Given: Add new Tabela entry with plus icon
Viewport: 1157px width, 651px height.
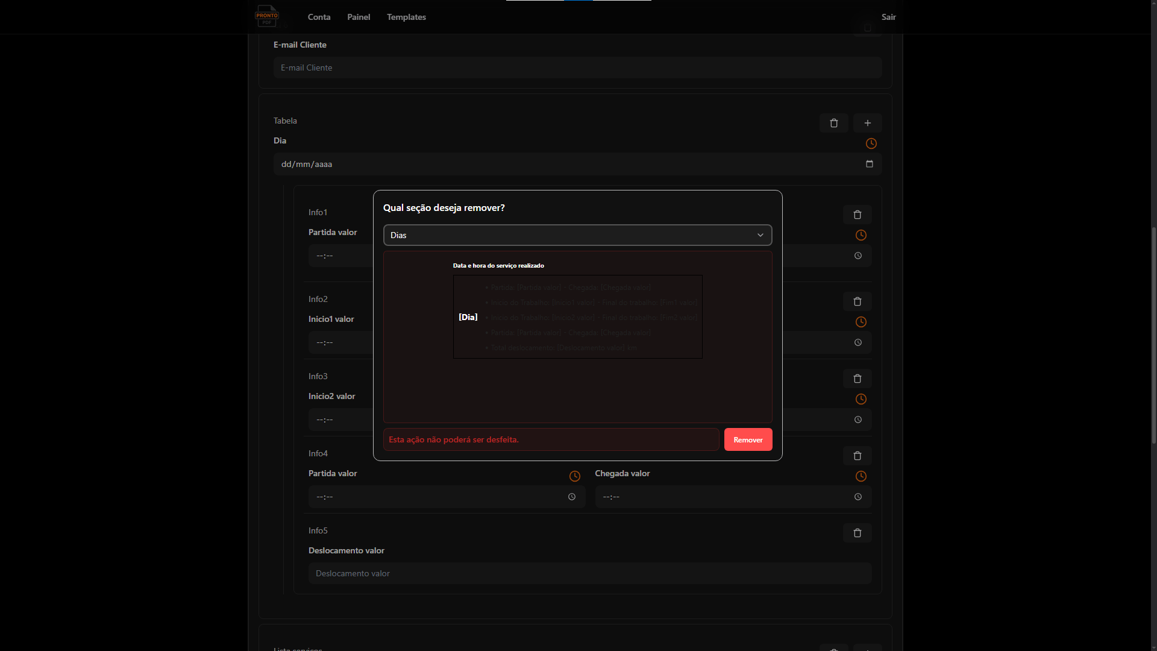Looking at the screenshot, I should [868, 123].
